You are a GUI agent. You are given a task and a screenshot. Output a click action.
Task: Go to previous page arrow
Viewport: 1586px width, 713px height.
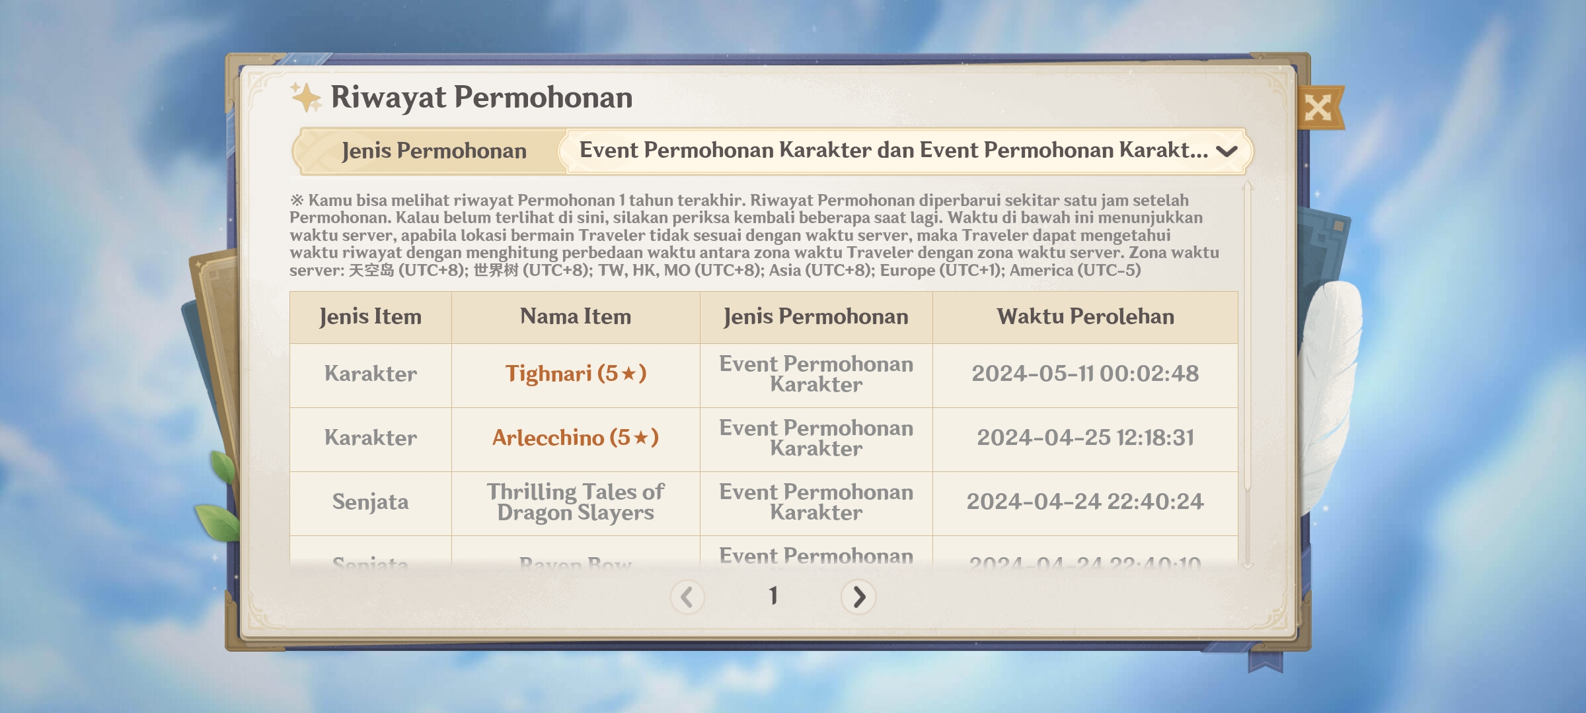coord(687,597)
